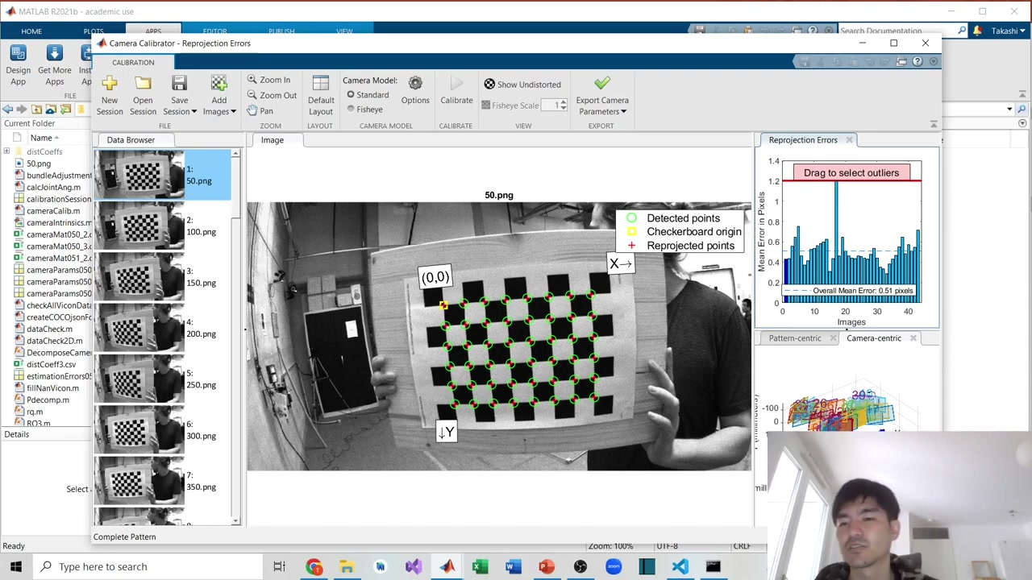Sort by Name column header
Screen dimensions: 1032x580
point(45,138)
